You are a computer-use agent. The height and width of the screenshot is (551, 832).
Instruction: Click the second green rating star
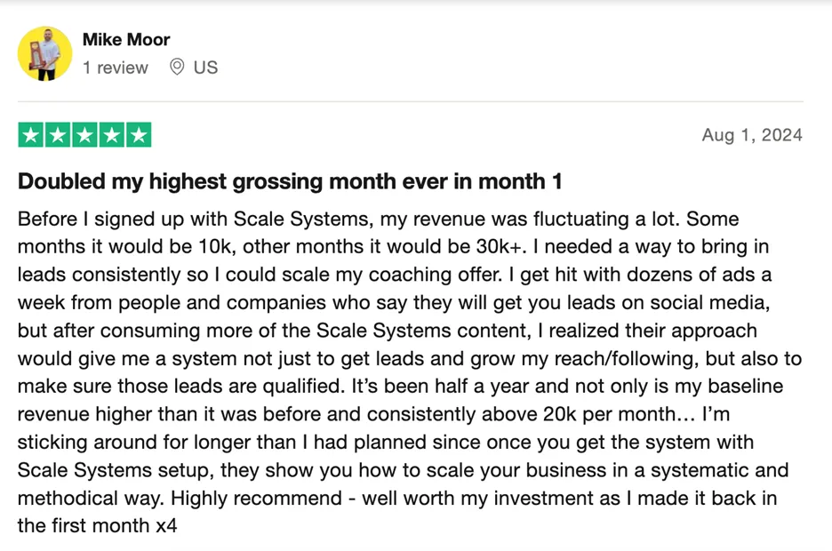click(x=58, y=135)
